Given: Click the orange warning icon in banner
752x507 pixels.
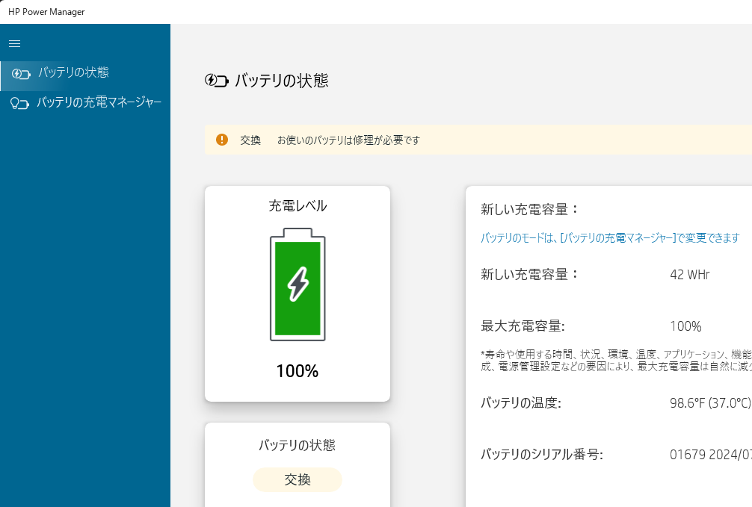Looking at the screenshot, I should (222, 140).
